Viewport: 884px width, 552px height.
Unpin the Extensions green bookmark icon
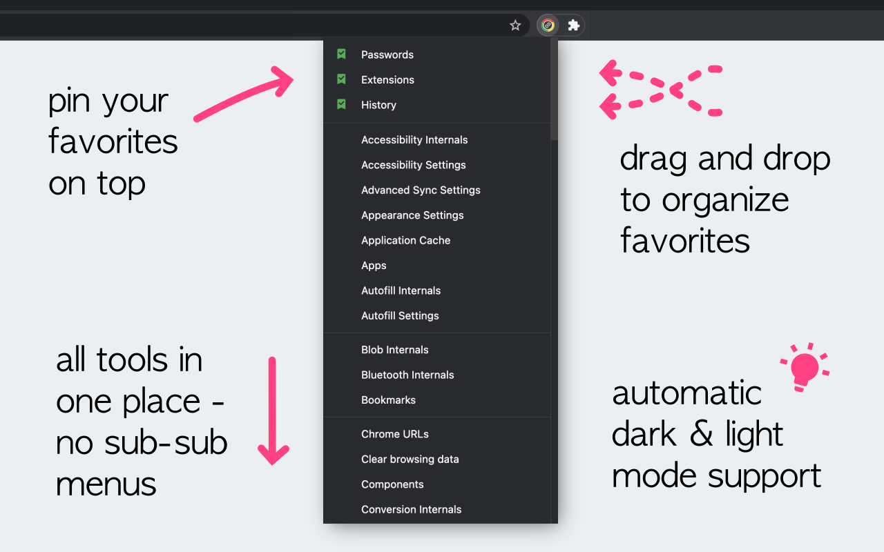[x=341, y=79]
